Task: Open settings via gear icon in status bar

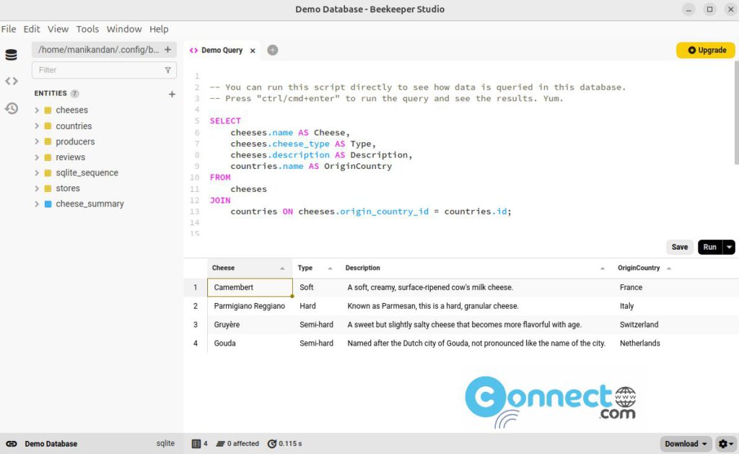Action: 724,443
